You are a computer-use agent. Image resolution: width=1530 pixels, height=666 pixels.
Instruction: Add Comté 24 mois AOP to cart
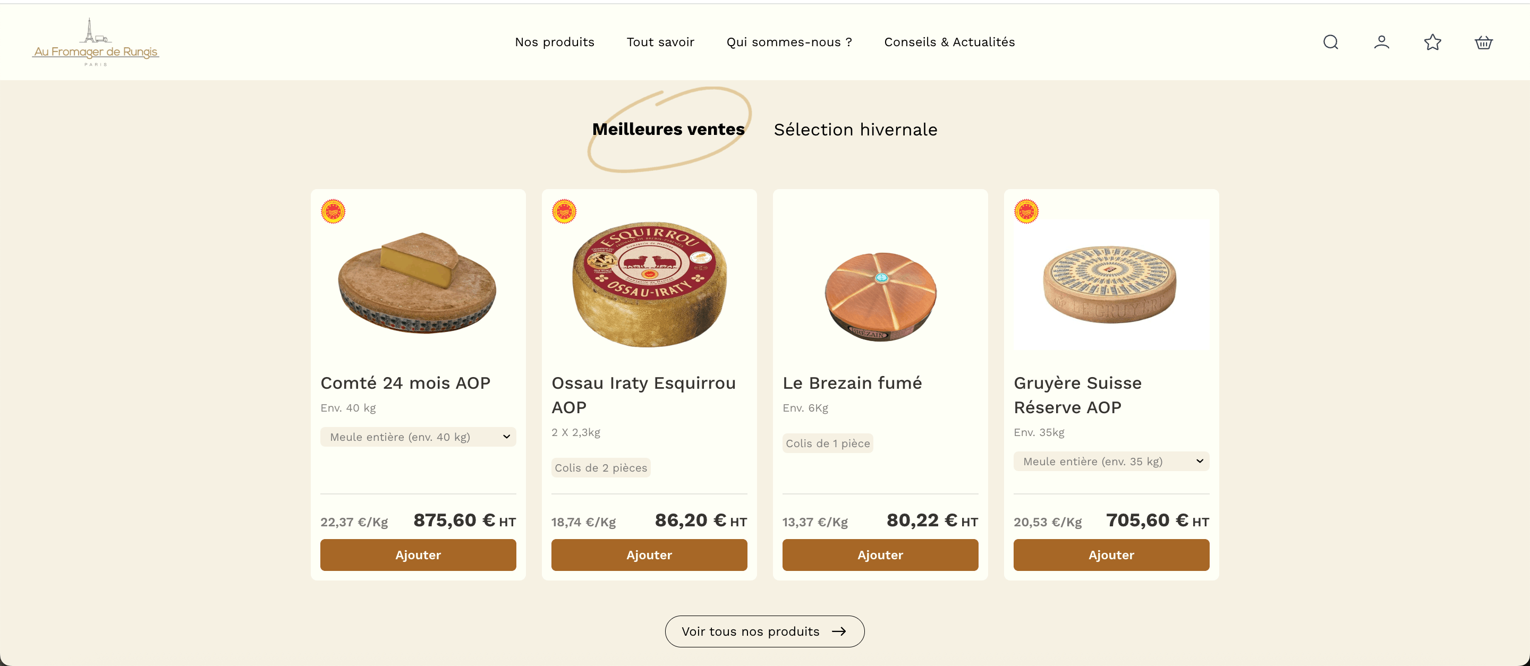(x=418, y=555)
